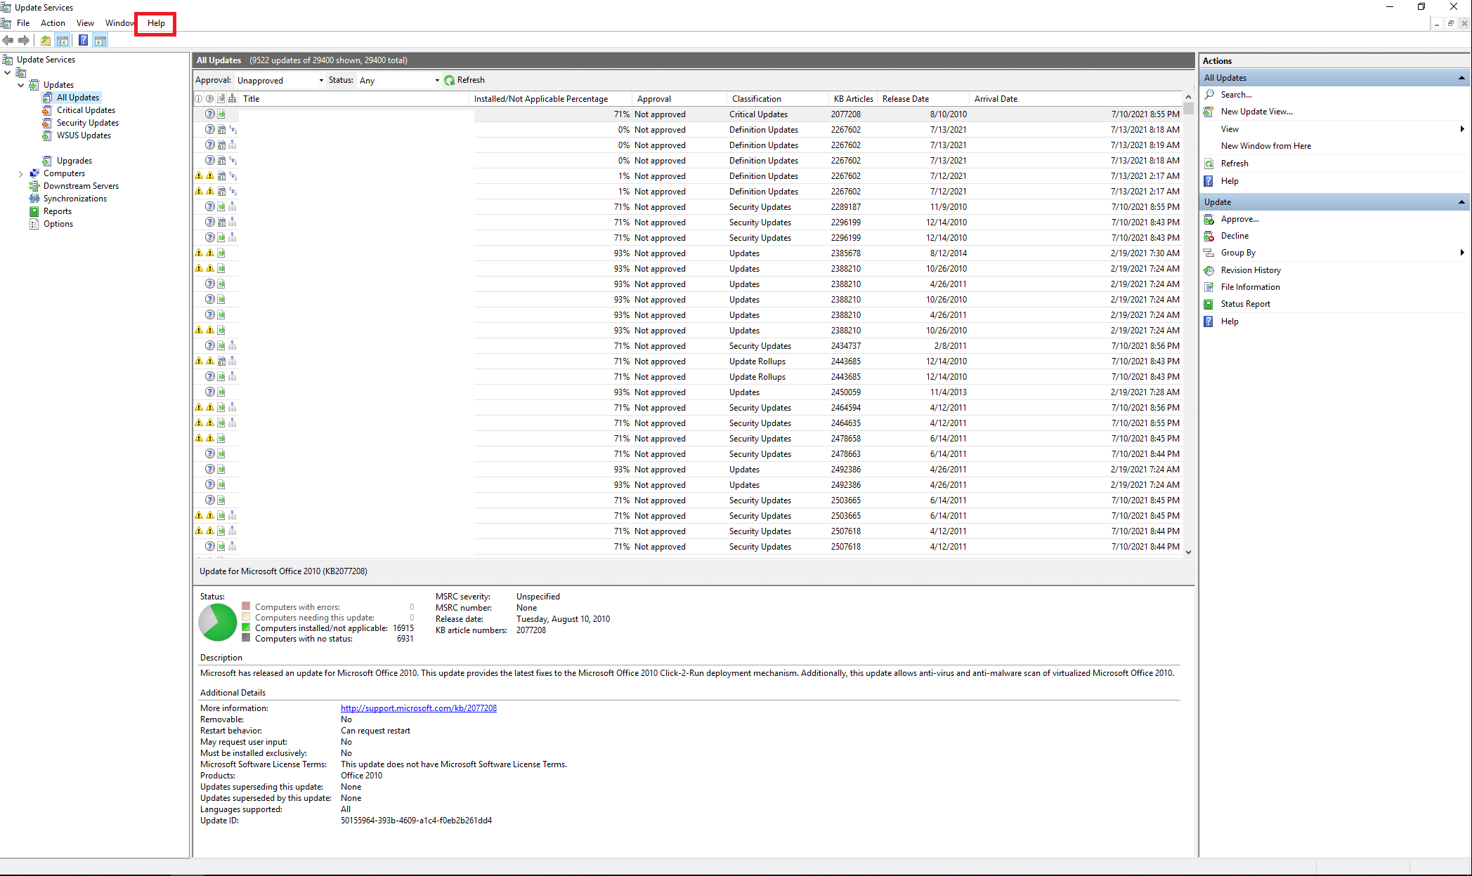Open the Window menu

tap(119, 23)
